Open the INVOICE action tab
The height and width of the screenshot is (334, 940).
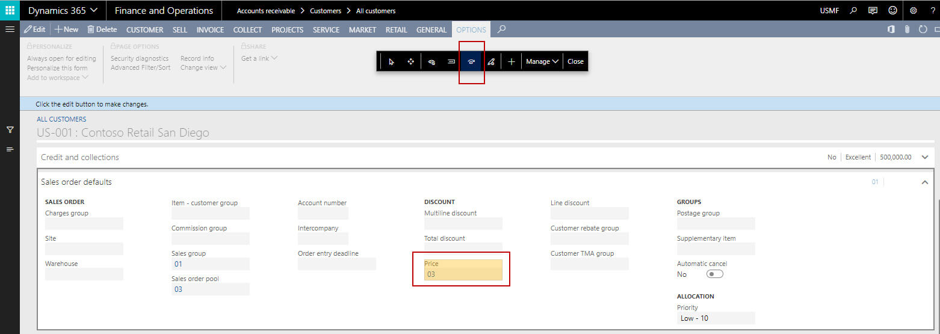click(211, 29)
